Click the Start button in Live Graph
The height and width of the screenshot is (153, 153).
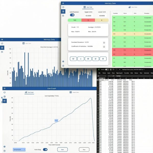click(x=62, y=149)
